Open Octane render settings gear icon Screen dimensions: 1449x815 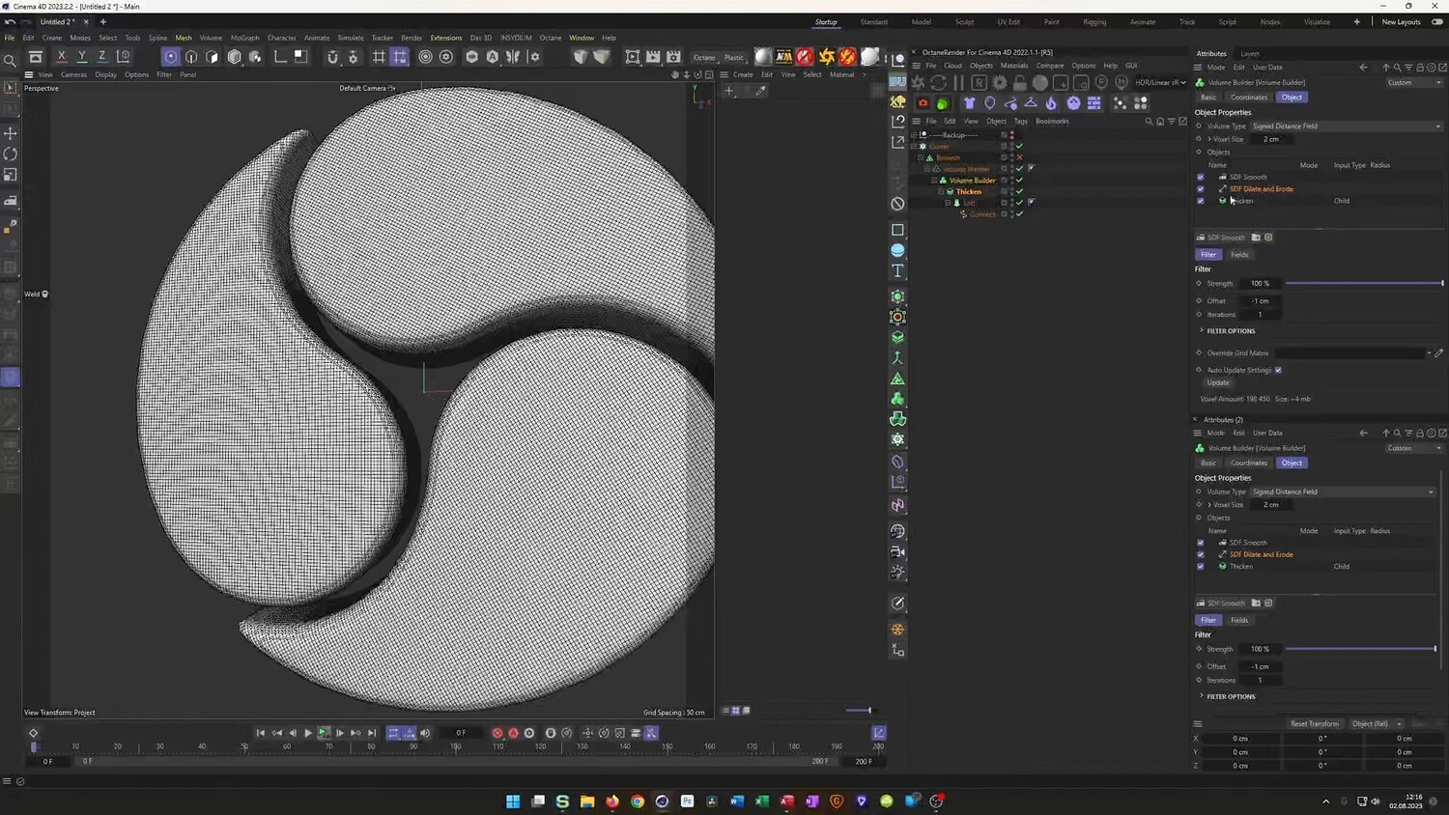coord(999,83)
